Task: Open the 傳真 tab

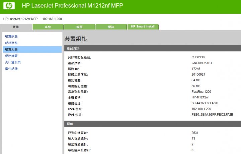Action: 80,27
